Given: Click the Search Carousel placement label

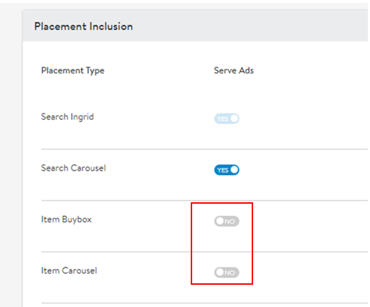Looking at the screenshot, I should (x=73, y=168).
